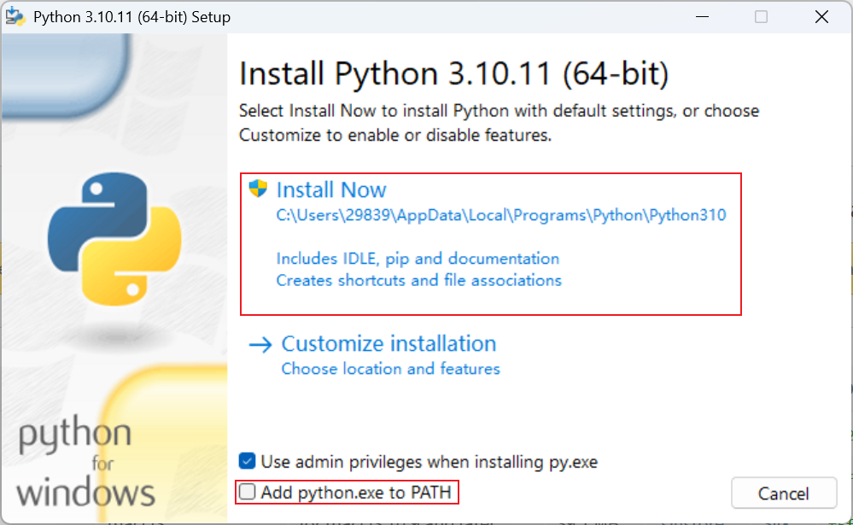This screenshot has width=853, height=525.
Task: Uncheck Use admin privileges when installing py.exe
Action: pos(247,461)
